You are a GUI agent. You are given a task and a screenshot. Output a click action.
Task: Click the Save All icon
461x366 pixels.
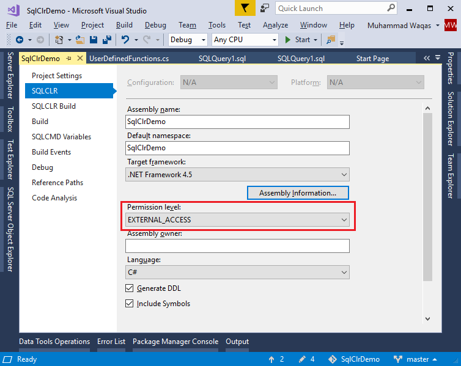107,40
